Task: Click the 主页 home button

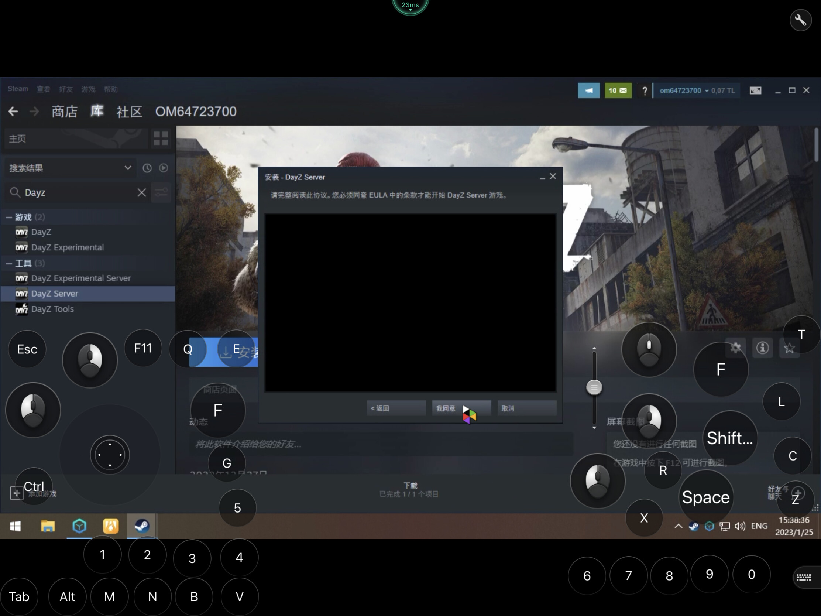Action: coord(75,138)
